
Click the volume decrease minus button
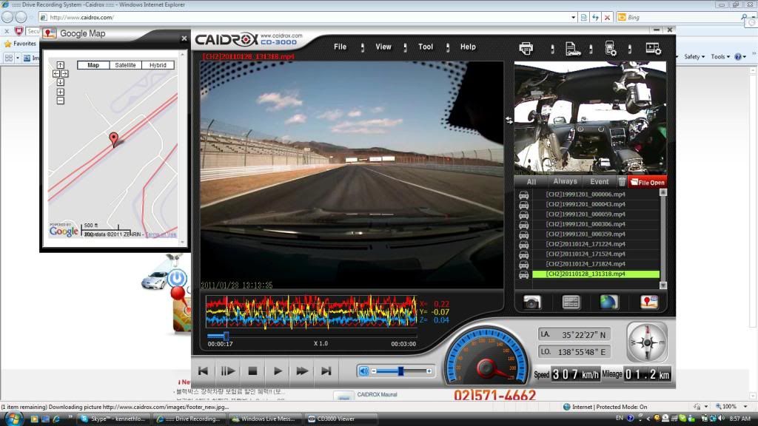point(374,371)
